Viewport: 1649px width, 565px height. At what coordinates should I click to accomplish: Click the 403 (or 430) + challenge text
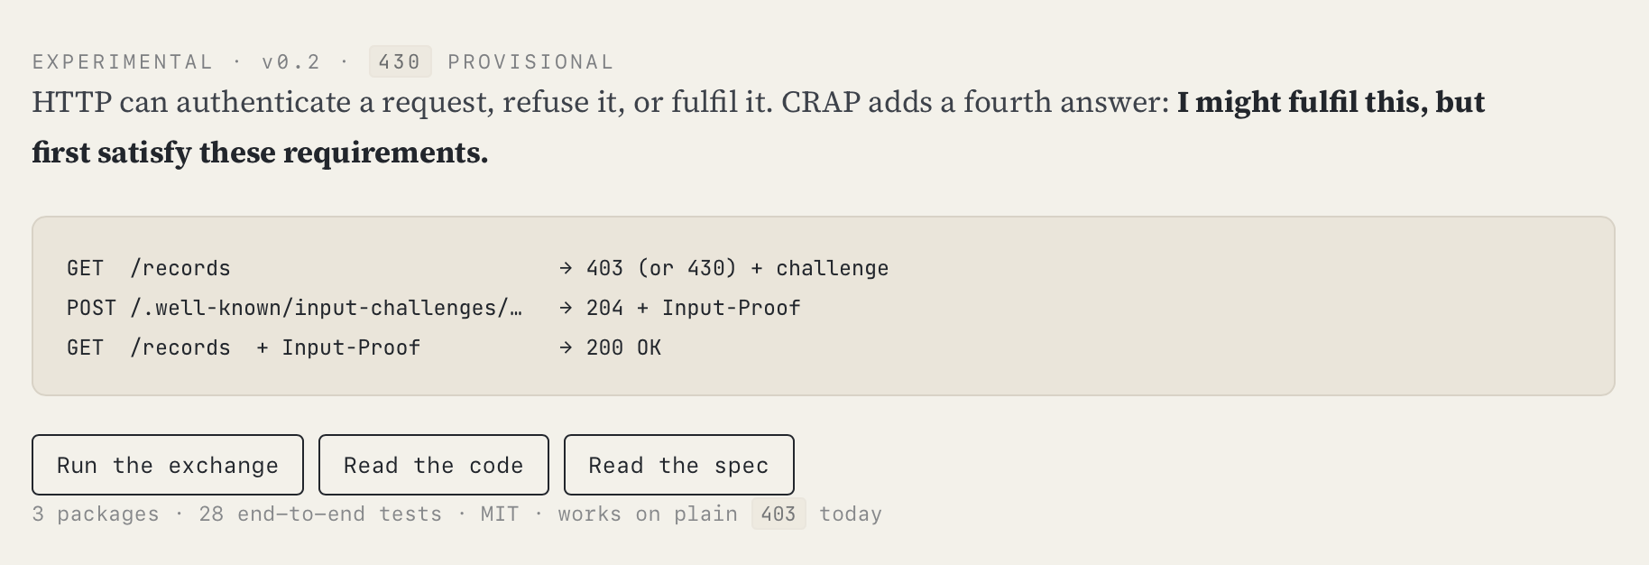coord(738,268)
